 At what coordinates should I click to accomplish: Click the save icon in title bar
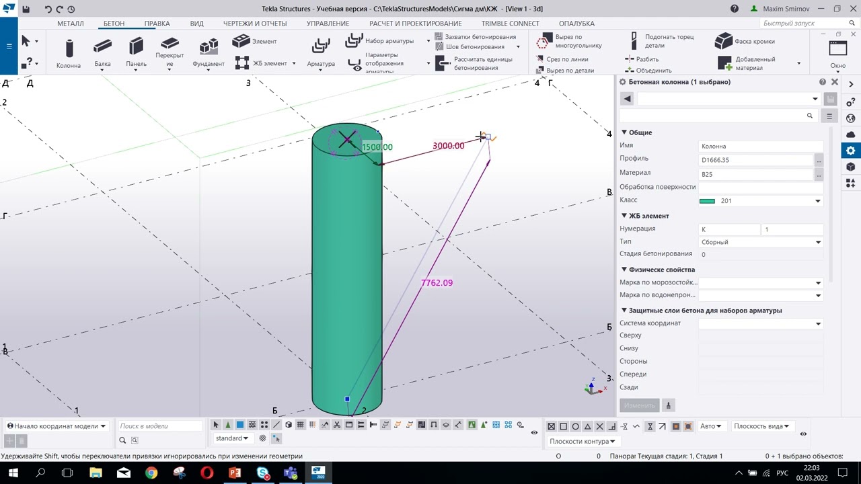click(x=26, y=9)
